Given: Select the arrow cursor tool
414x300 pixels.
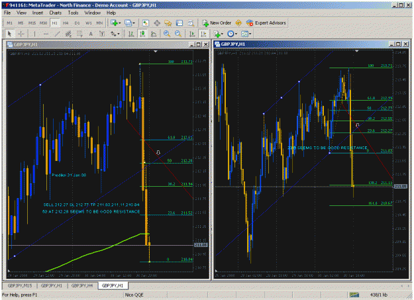Looking at the screenshot, I should tap(9, 34).
